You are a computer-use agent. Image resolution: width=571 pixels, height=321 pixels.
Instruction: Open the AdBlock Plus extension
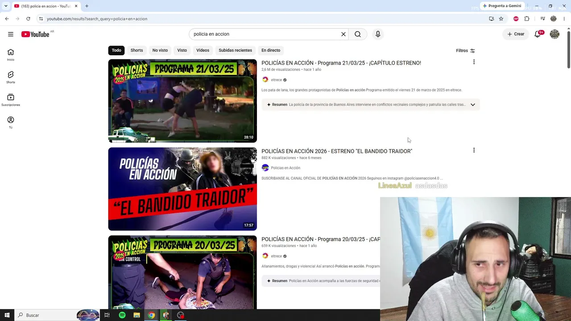pos(516,19)
